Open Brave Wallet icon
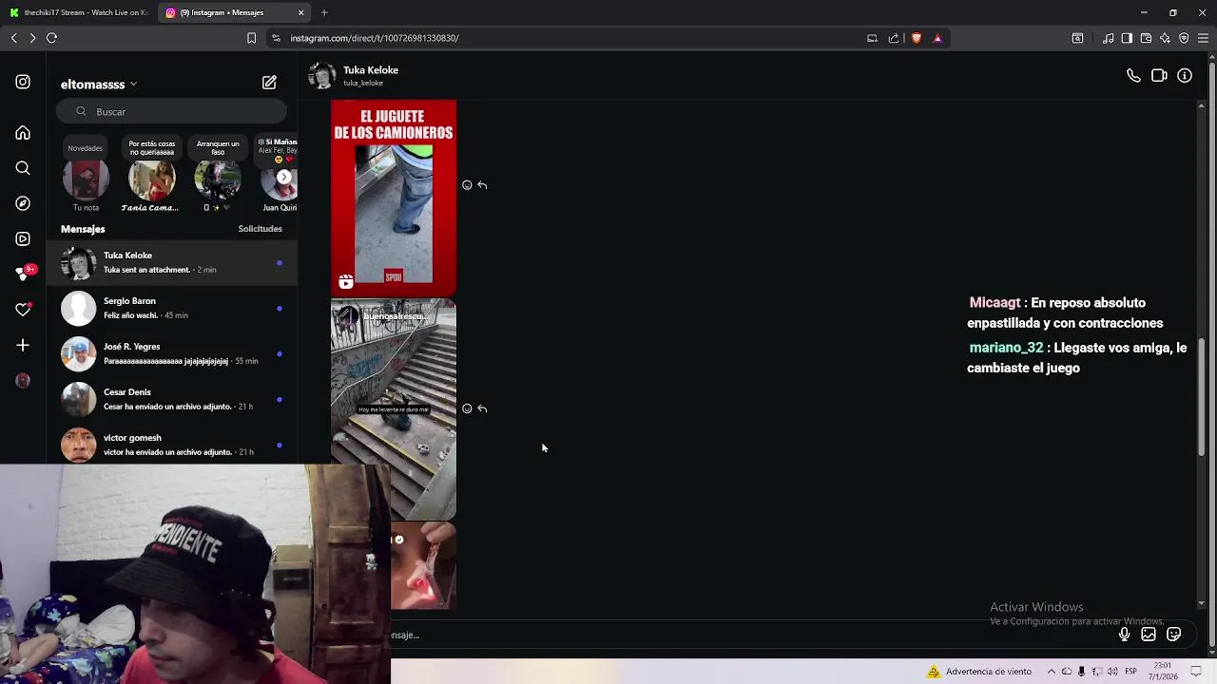 [1146, 38]
